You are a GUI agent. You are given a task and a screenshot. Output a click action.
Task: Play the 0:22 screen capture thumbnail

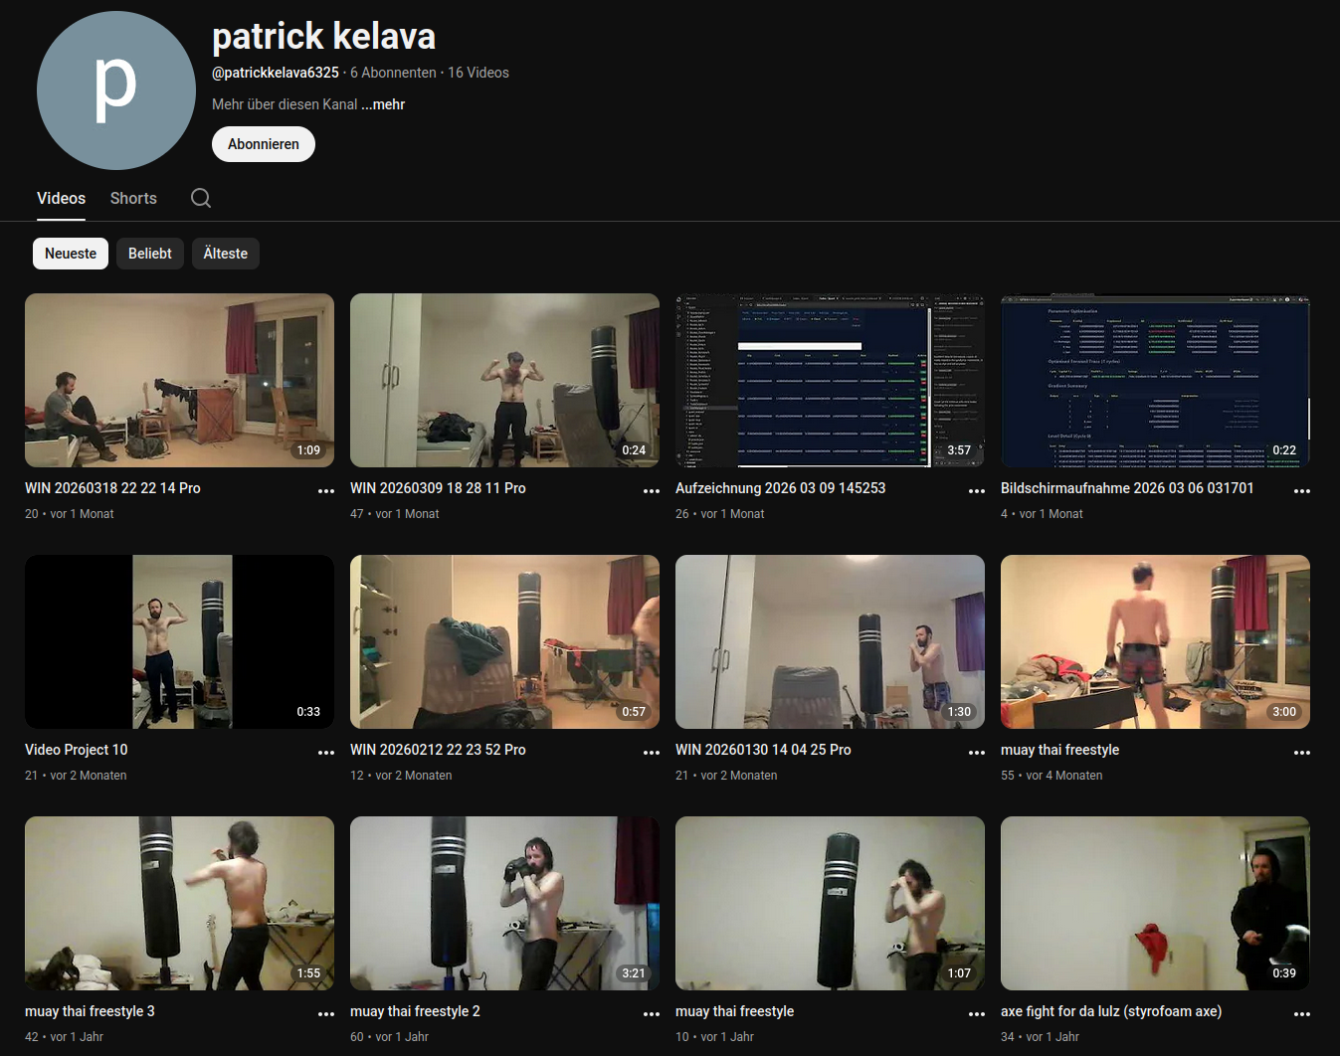pos(1155,380)
